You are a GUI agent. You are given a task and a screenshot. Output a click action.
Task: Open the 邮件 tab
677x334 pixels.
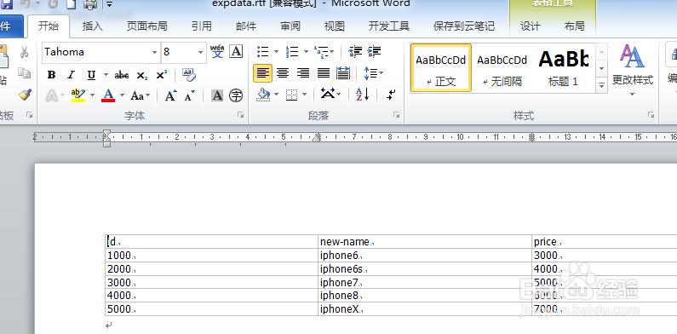click(246, 26)
